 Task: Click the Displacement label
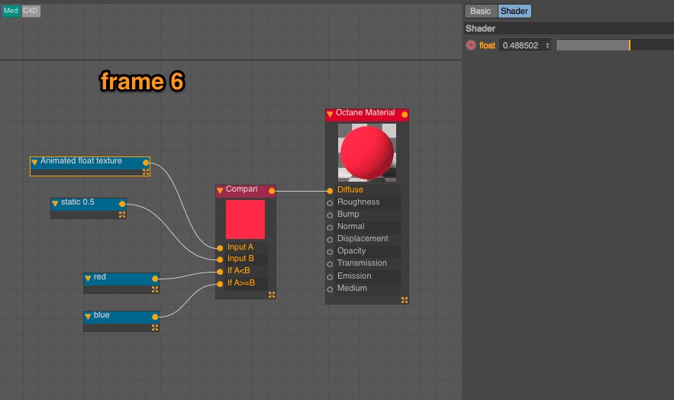[x=363, y=238]
